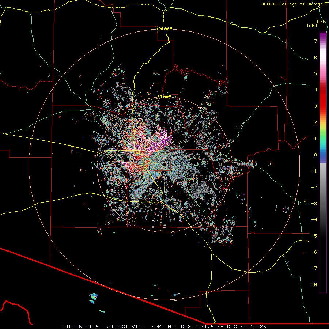Screen dimensions: 329x329
Task: Click the 4 value on the color scale
Action: pyautogui.click(x=315, y=90)
